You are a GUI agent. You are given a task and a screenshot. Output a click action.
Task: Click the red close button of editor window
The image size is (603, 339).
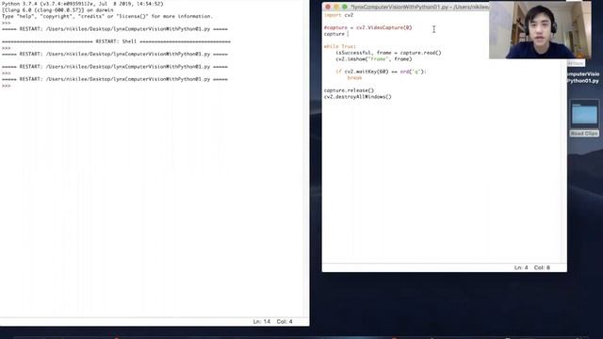tap(328, 7)
